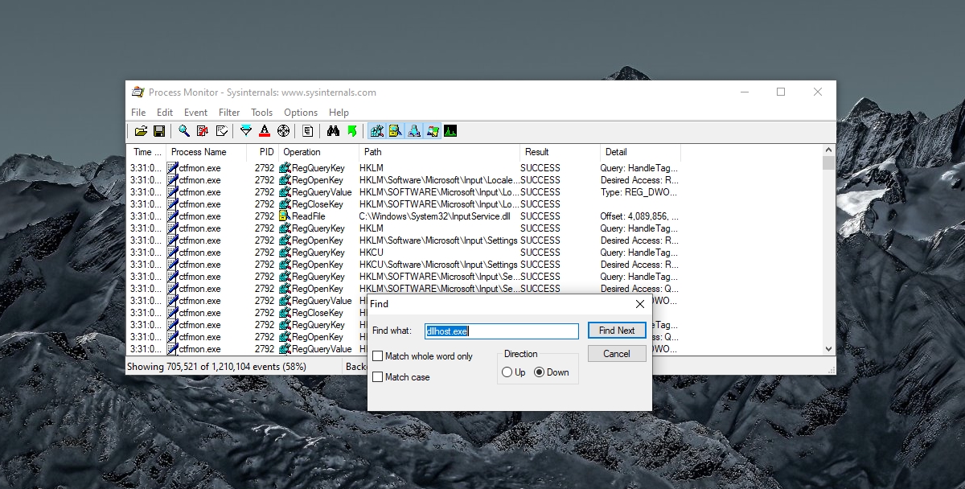
Task: Click the Result column header
Action: (x=560, y=152)
